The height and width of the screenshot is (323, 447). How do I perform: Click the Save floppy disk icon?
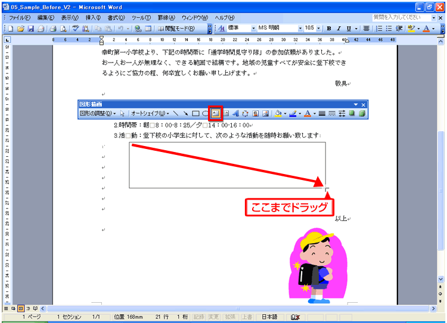31,29
